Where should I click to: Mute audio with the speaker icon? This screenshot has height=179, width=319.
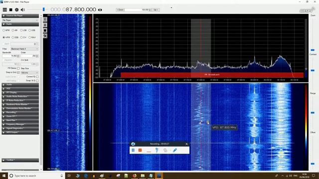coord(23,9)
